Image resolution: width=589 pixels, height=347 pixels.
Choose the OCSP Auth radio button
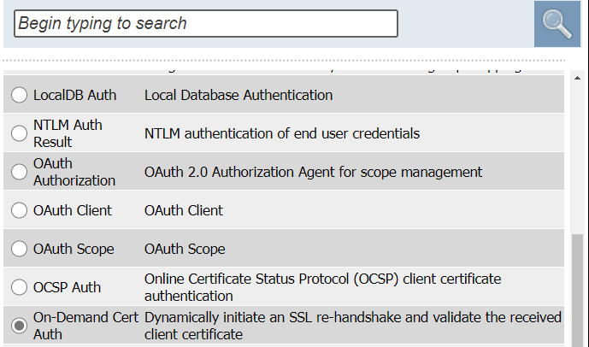(x=19, y=287)
